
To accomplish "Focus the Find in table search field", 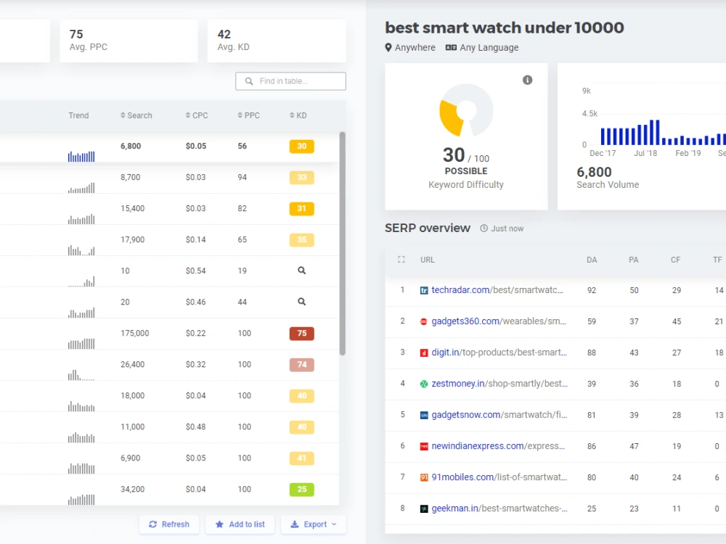I will click(290, 81).
